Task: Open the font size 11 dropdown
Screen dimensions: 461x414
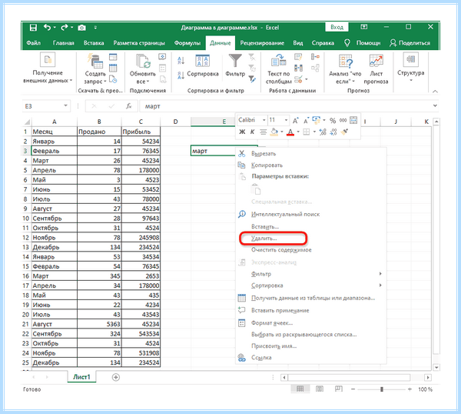Action: click(286, 120)
